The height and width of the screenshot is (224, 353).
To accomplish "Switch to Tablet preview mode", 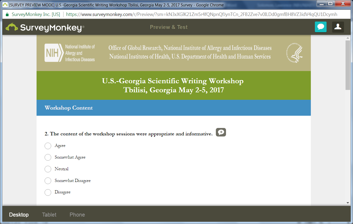I will [49, 215].
